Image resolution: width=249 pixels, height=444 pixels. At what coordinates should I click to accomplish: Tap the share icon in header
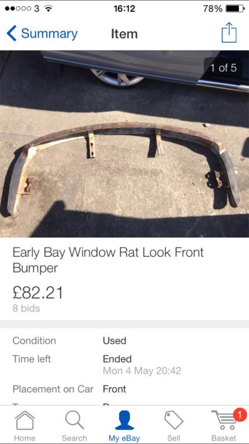click(x=228, y=33)
